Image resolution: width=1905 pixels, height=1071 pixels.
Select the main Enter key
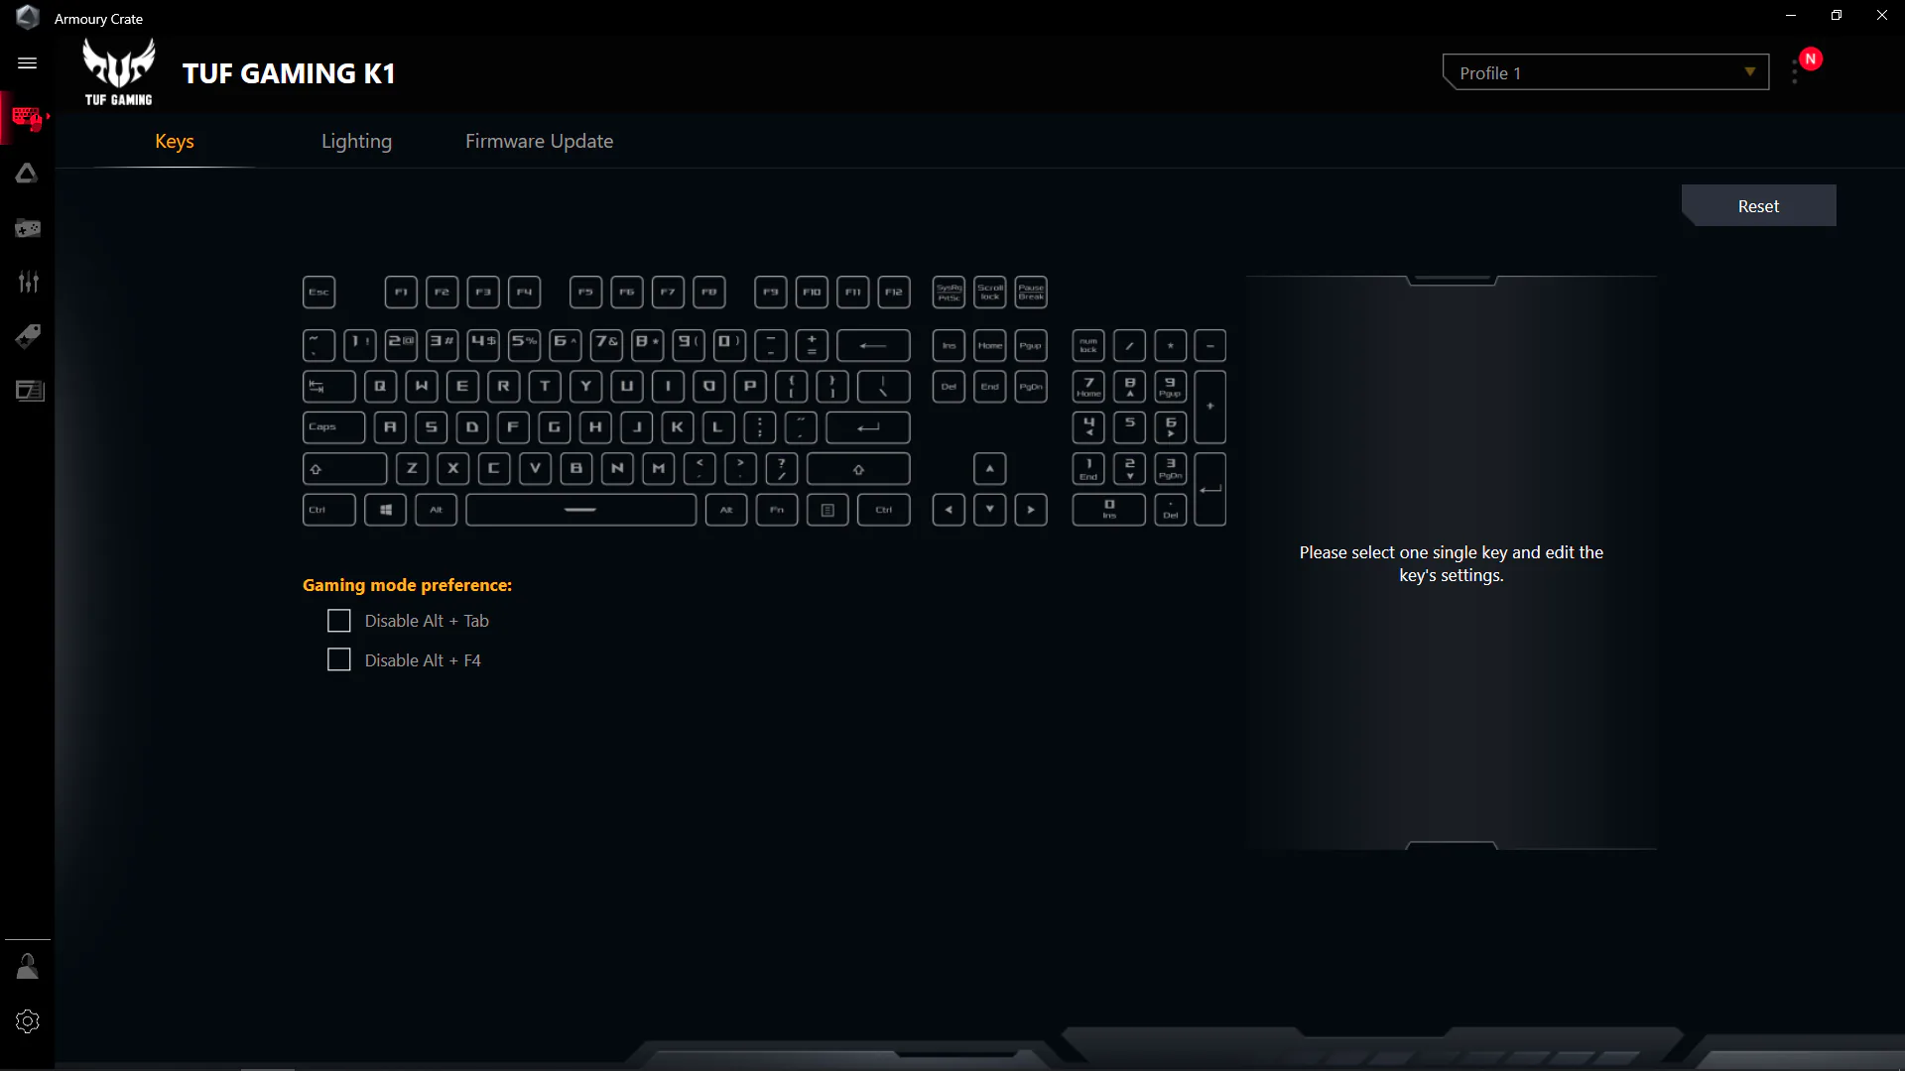coord(868,427)
